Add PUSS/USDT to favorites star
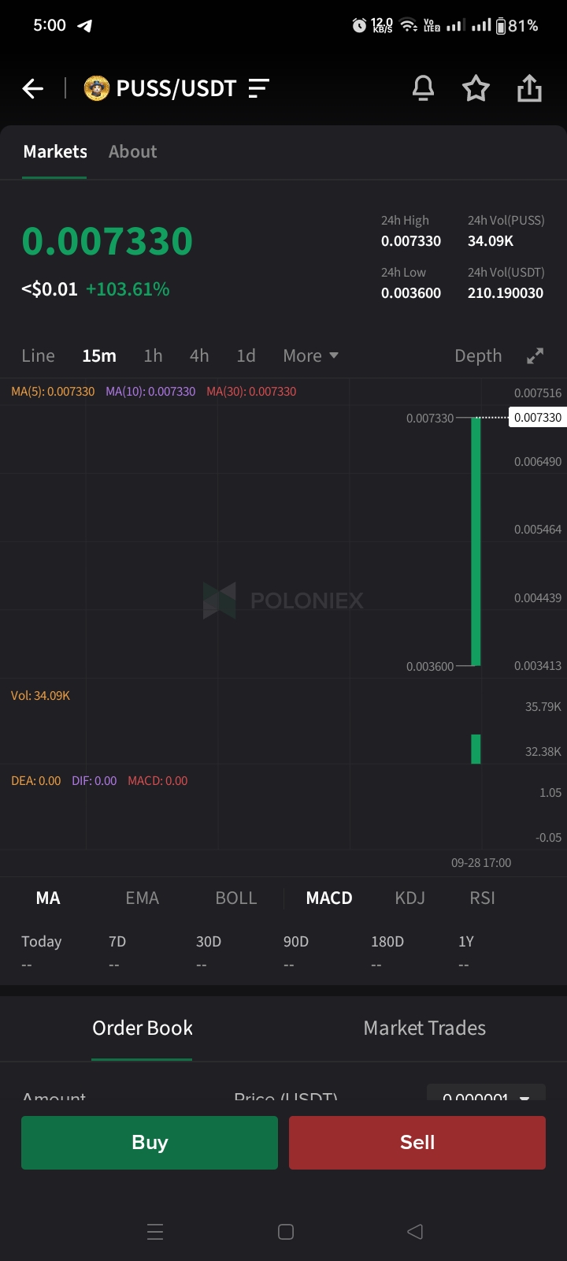567x1261 pixels. [x=476, y=88]
